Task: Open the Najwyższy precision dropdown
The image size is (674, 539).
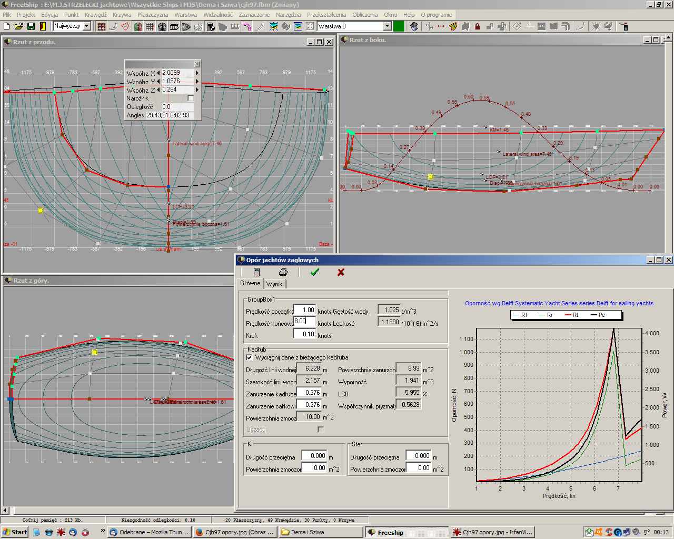Action: [87, 26]
